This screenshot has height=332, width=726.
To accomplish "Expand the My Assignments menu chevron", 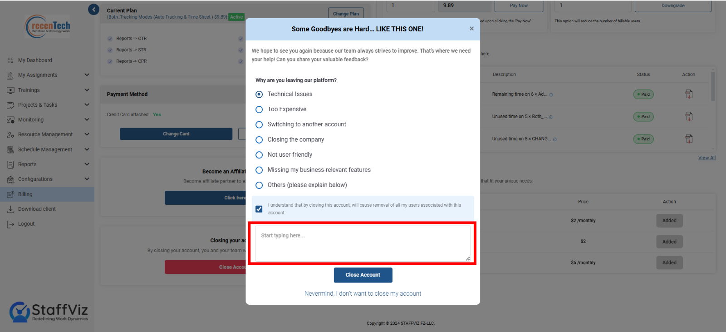I will click(87, 75).
